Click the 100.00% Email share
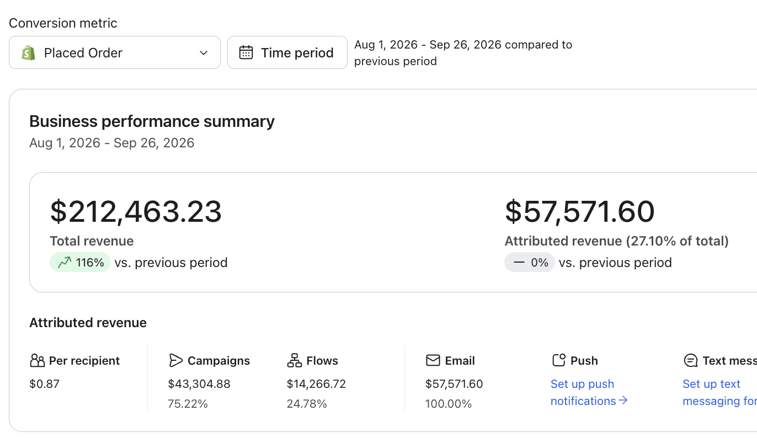Screen dimensions: 757x448 pos(449,404)
